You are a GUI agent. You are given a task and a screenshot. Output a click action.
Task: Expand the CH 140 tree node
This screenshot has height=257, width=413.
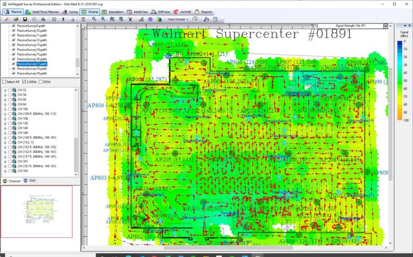[5, 128]
